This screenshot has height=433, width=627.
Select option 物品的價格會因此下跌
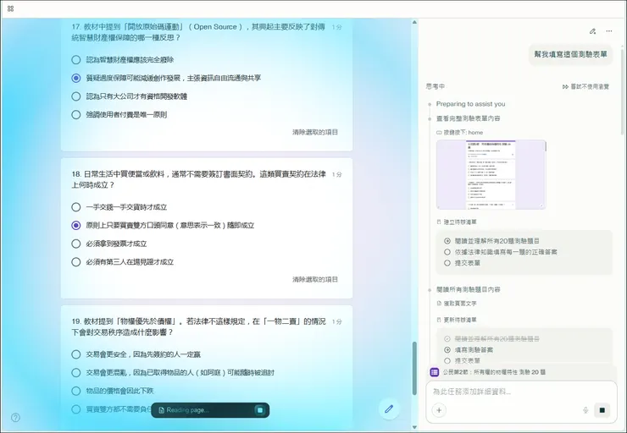click(76, 391)
